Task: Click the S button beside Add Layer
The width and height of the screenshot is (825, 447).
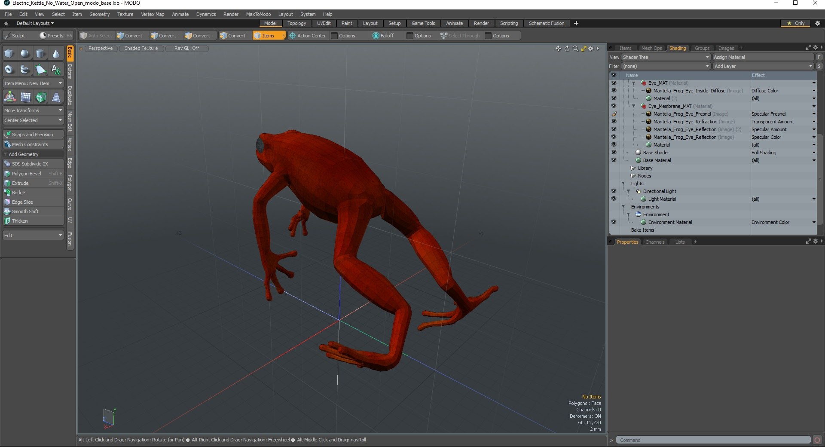Action: [x=819, y=66]
